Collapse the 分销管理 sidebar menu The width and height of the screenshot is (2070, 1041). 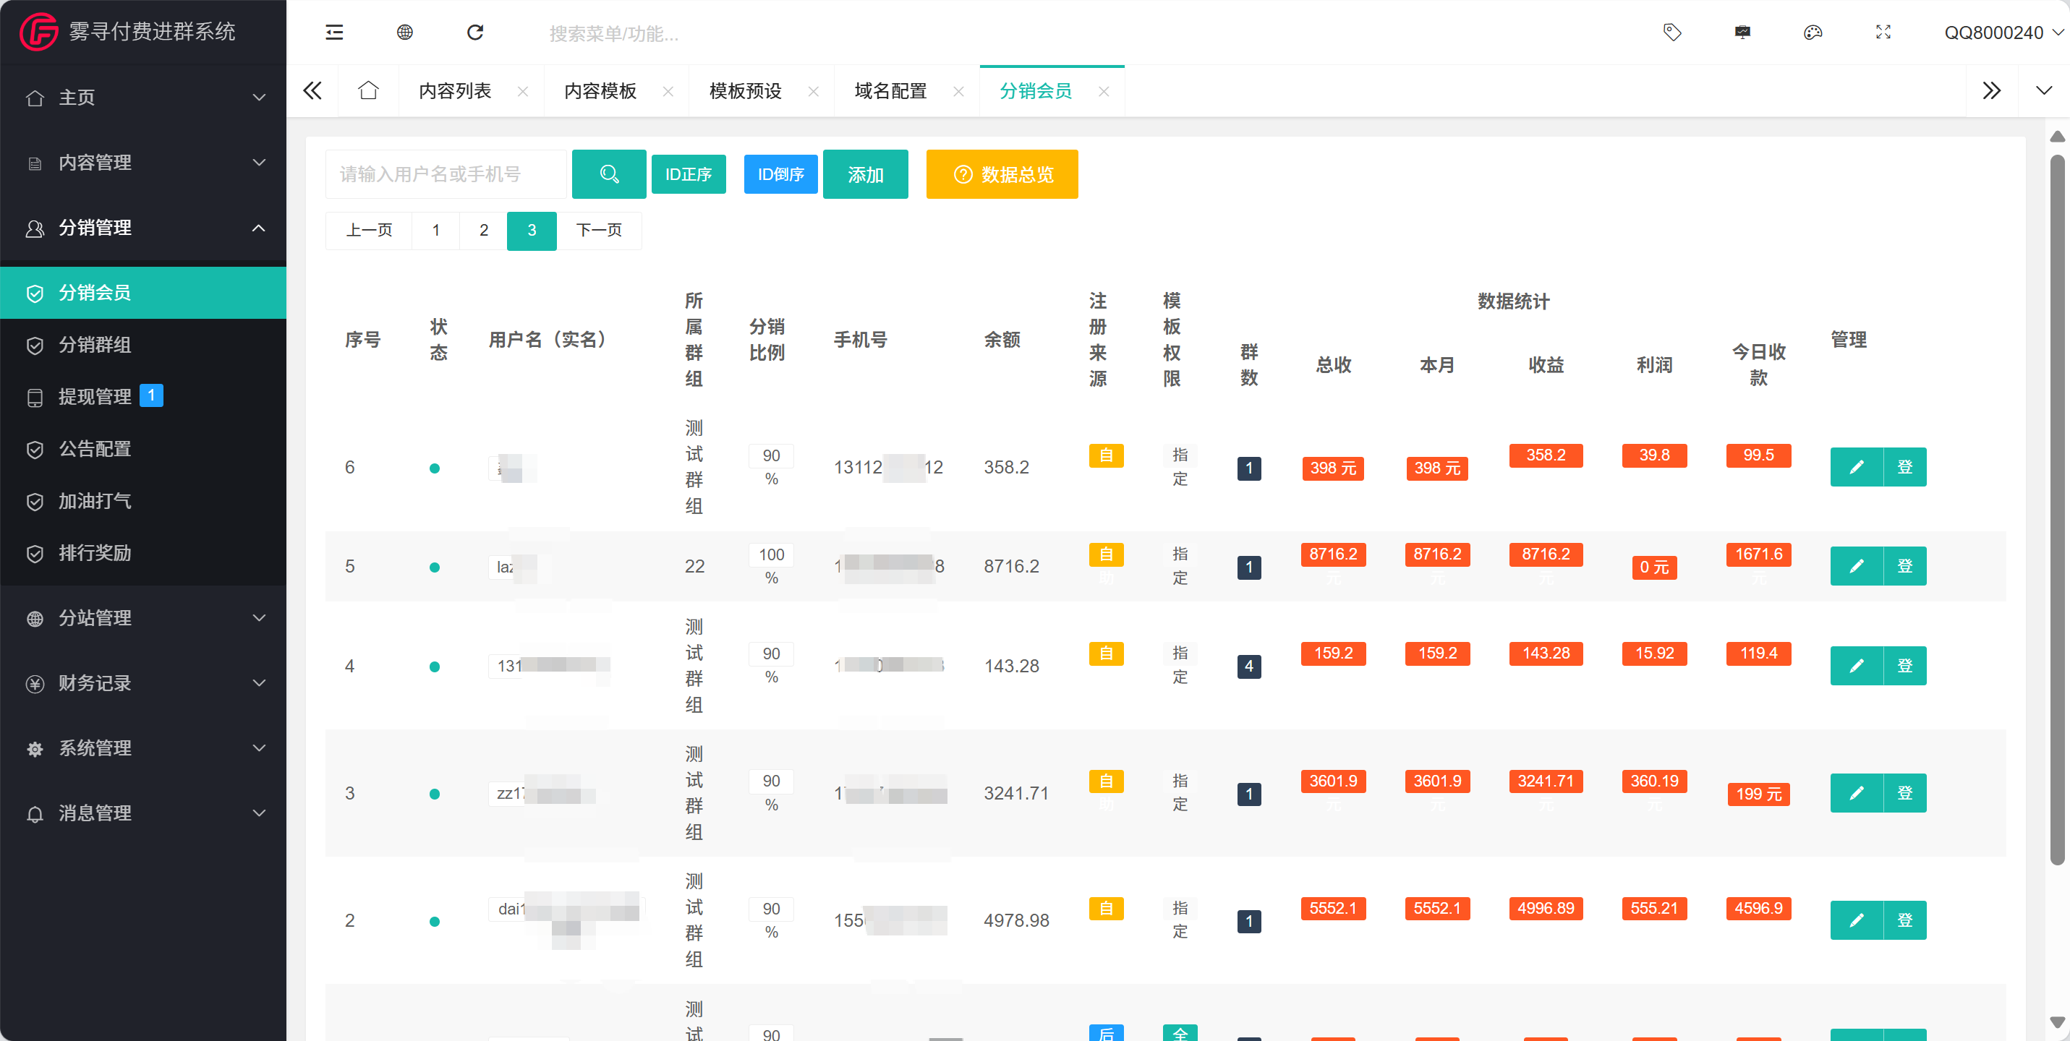click(143, 227)
